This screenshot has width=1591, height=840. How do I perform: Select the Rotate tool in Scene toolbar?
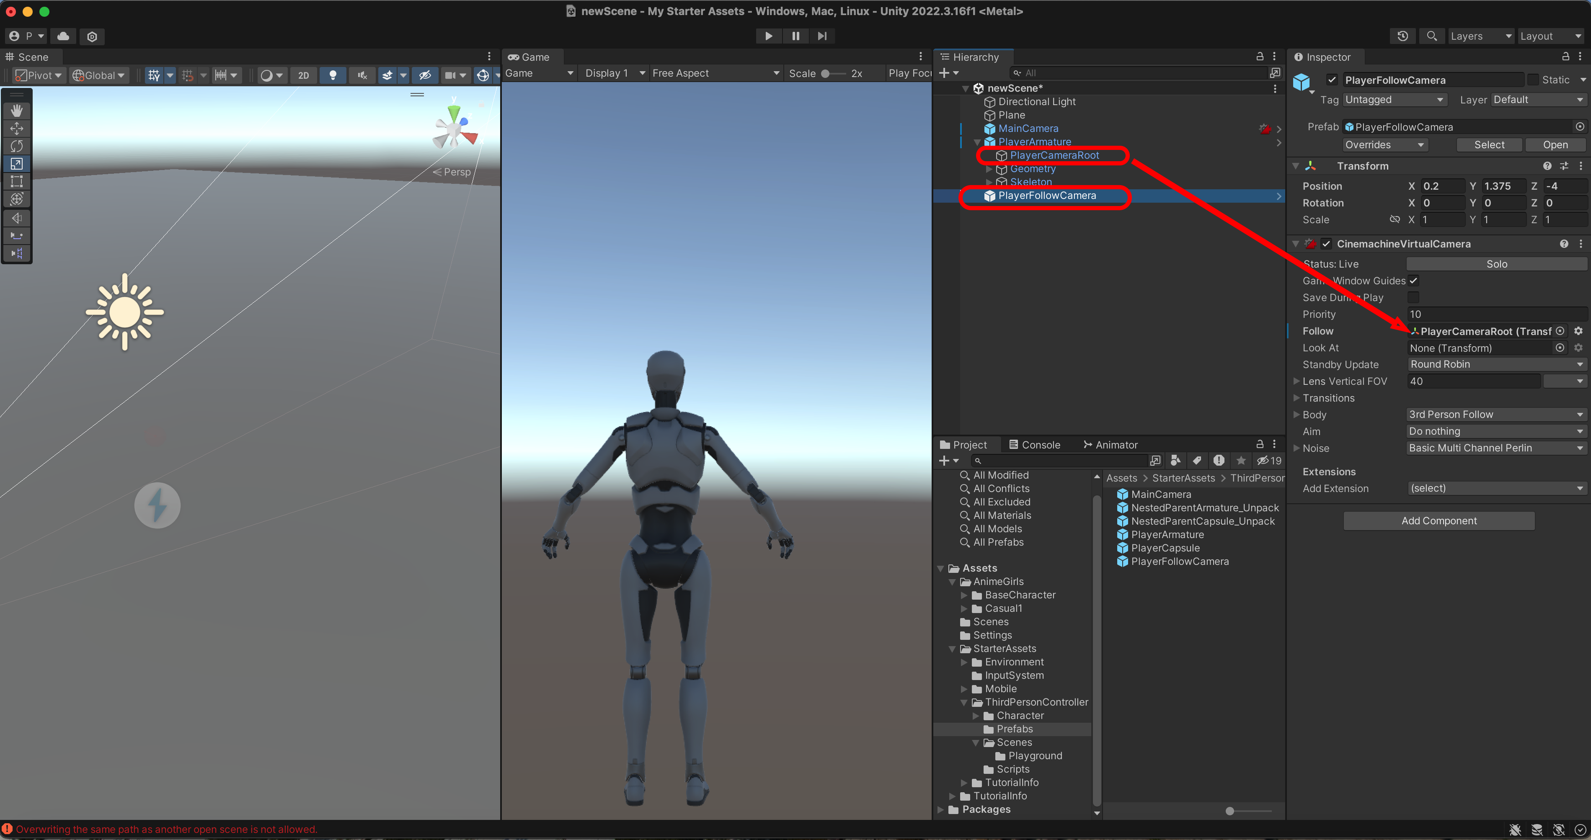17,146
